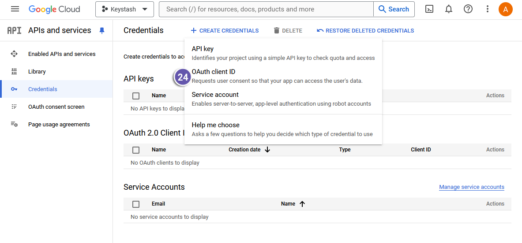Click the Create Credentials button
This screenshot has height=243, width=522.
[x=225, y=30]
